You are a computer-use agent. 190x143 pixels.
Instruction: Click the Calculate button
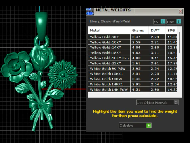[135, 126]
